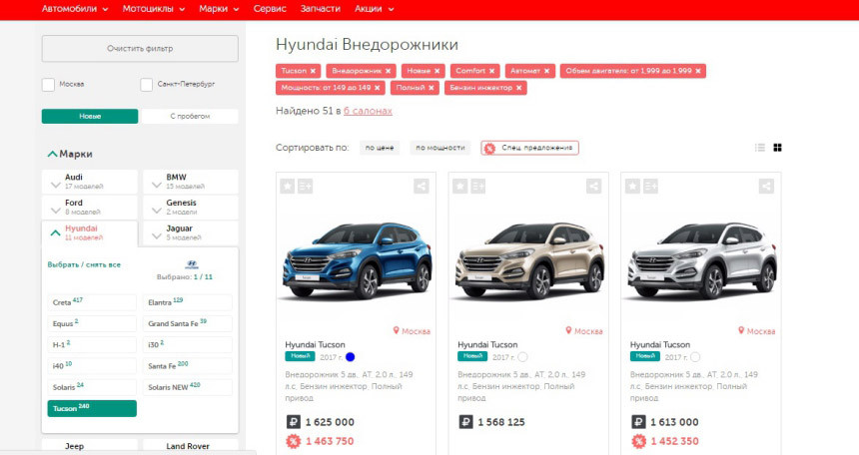Sort results по цене
Screen dimensions: 859x455
(x=380, y=148)
